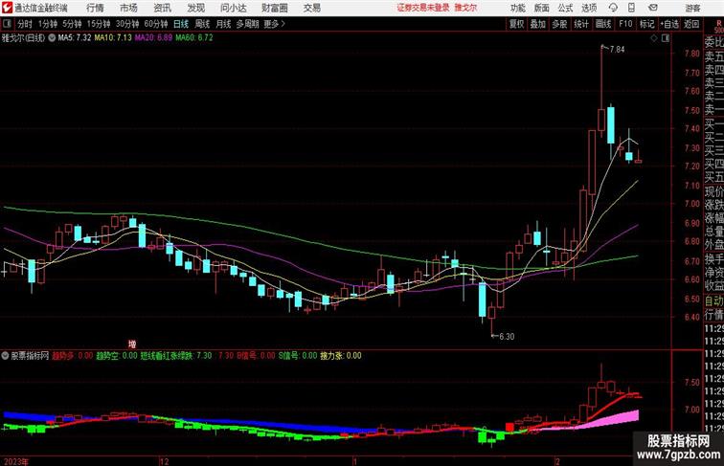Open the 问小达 menu

[234, 8]
